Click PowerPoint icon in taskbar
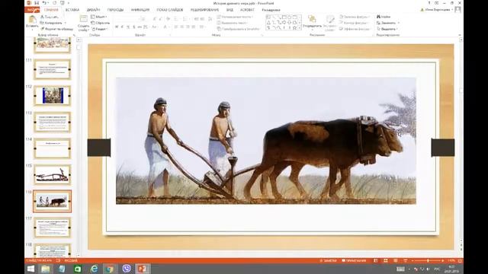488x274 pixels. [x=143, y=269]
